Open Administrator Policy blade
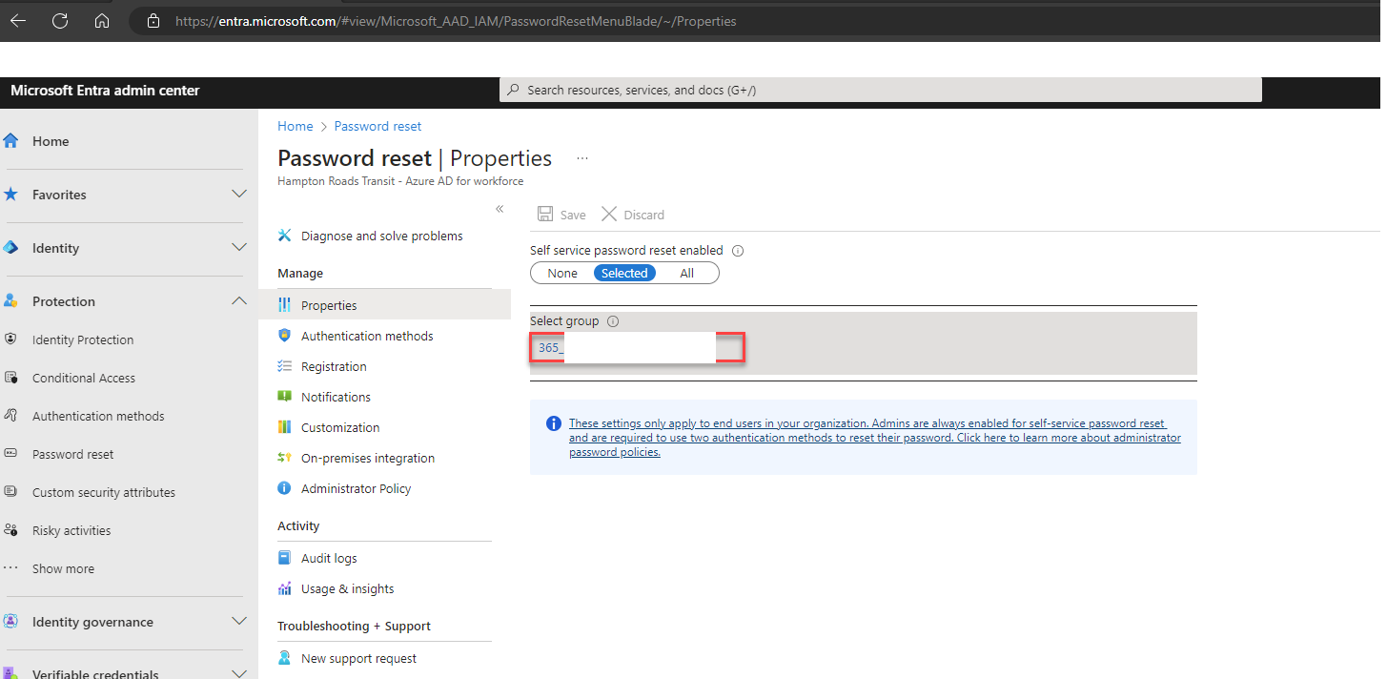This screenshot has height=679, width=1387. [356, 488]
